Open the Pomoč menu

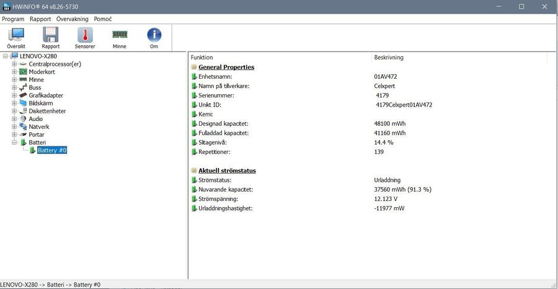click(103, 19)
